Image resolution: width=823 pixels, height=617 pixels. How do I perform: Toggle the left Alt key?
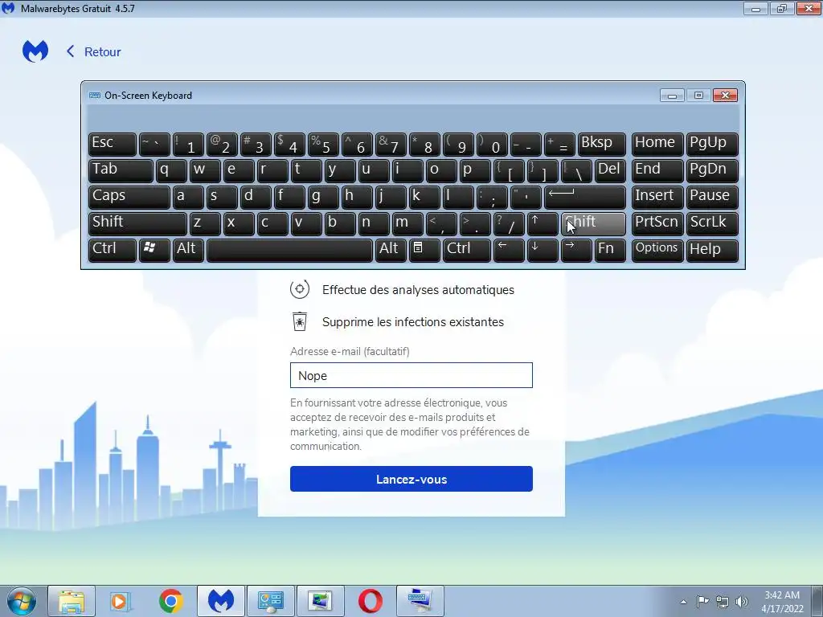(x=188, y=250)
